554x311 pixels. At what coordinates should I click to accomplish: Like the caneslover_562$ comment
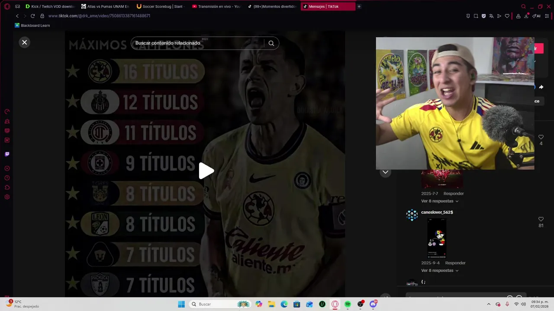click(541, 219)
